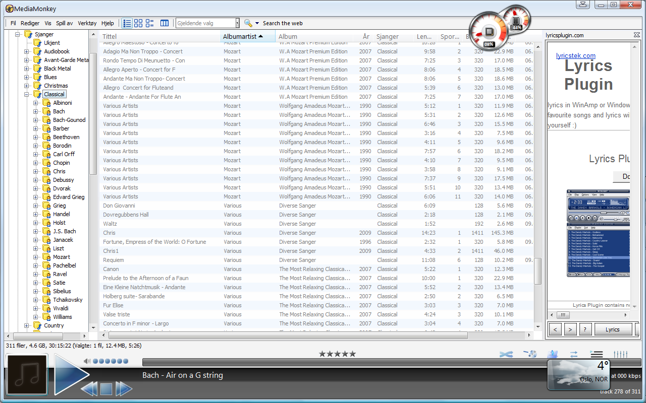Image resolution: width=646 pixels, height=403 pixels.
Task: Skip to the previous track
Action: point(89,389)
